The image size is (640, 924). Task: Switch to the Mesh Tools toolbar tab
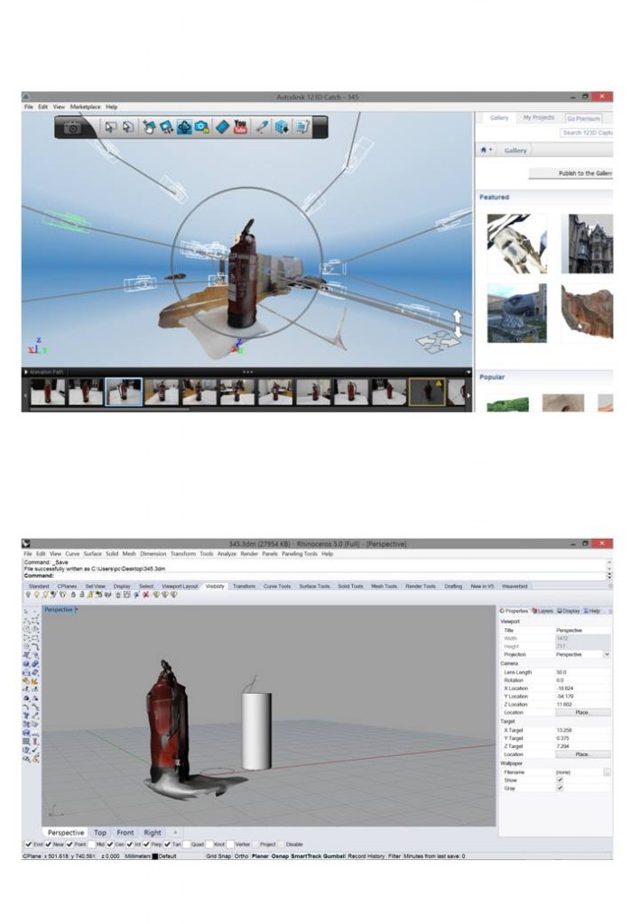coord(384,587)
